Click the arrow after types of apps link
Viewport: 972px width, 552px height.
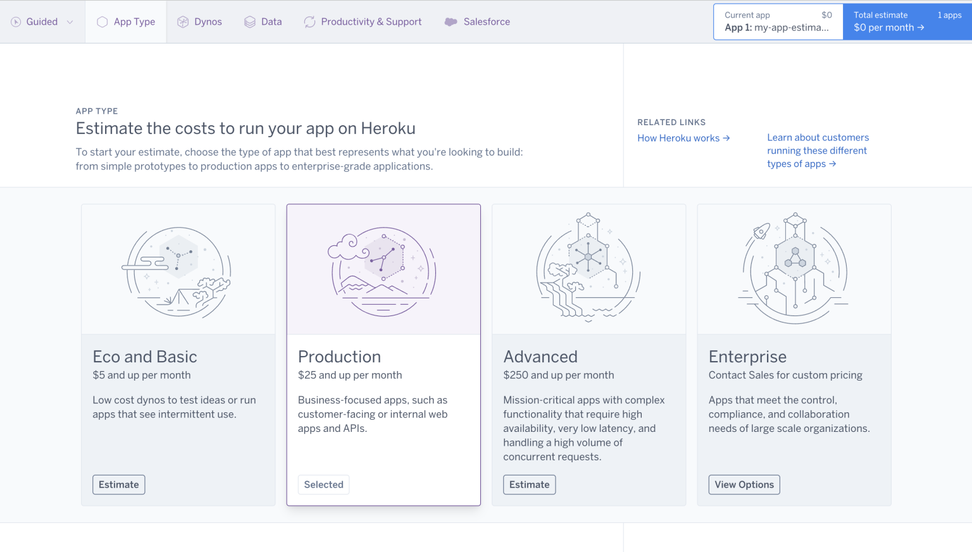click(833, 163)
